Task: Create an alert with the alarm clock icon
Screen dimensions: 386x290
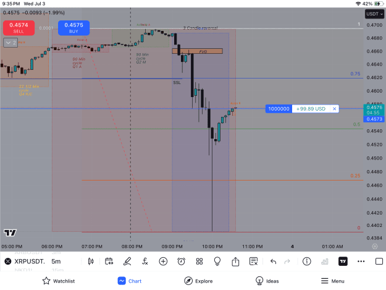Action: [x=181, y=261]
